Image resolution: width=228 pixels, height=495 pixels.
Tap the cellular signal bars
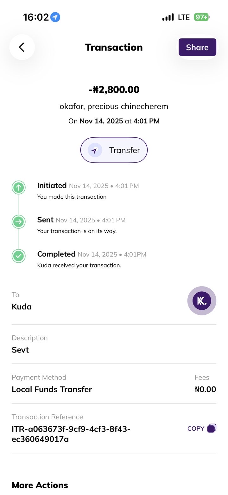[x=168, y=17]
